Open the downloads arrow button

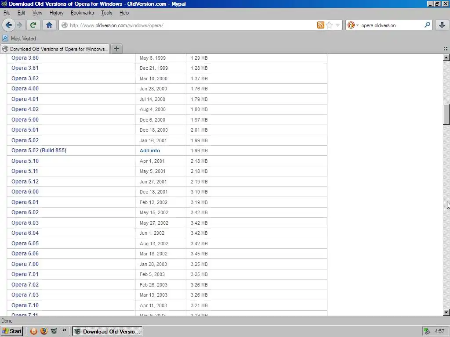point(442,25)
